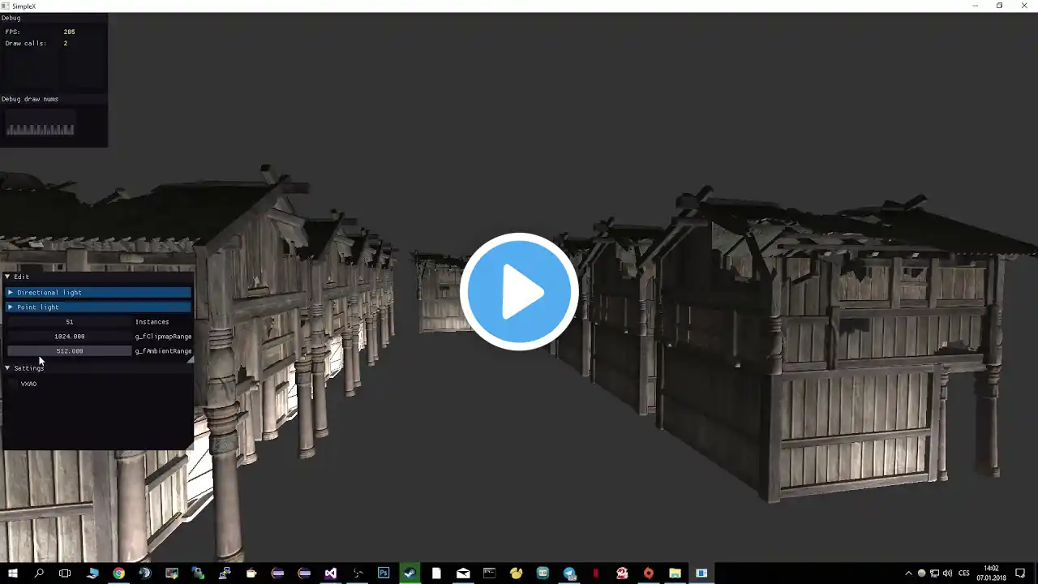Switch to the SimpleX app taskbar icon
1038x584 pixels.
[701, 573]
